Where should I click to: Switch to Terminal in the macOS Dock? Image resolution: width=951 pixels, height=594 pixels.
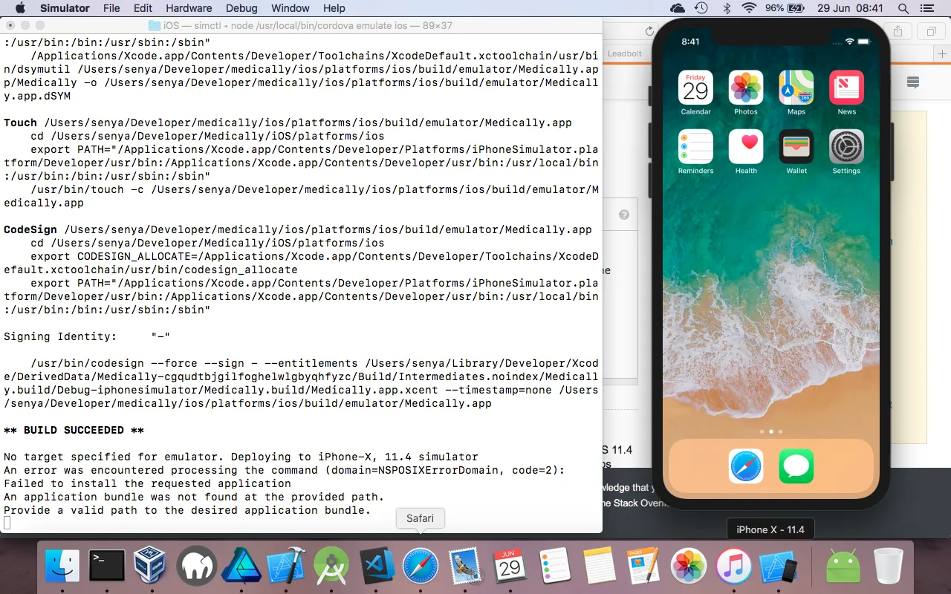pyautogui.click(x=107, y=567)
